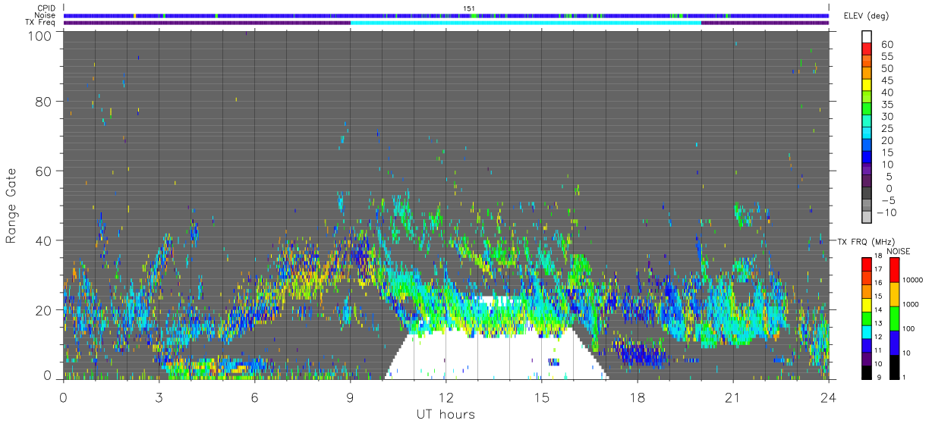Image resolution: width=932 pixels, height=430 pixels.
Task: Click the x-axis tick label 6
Action: pos(255,397)
